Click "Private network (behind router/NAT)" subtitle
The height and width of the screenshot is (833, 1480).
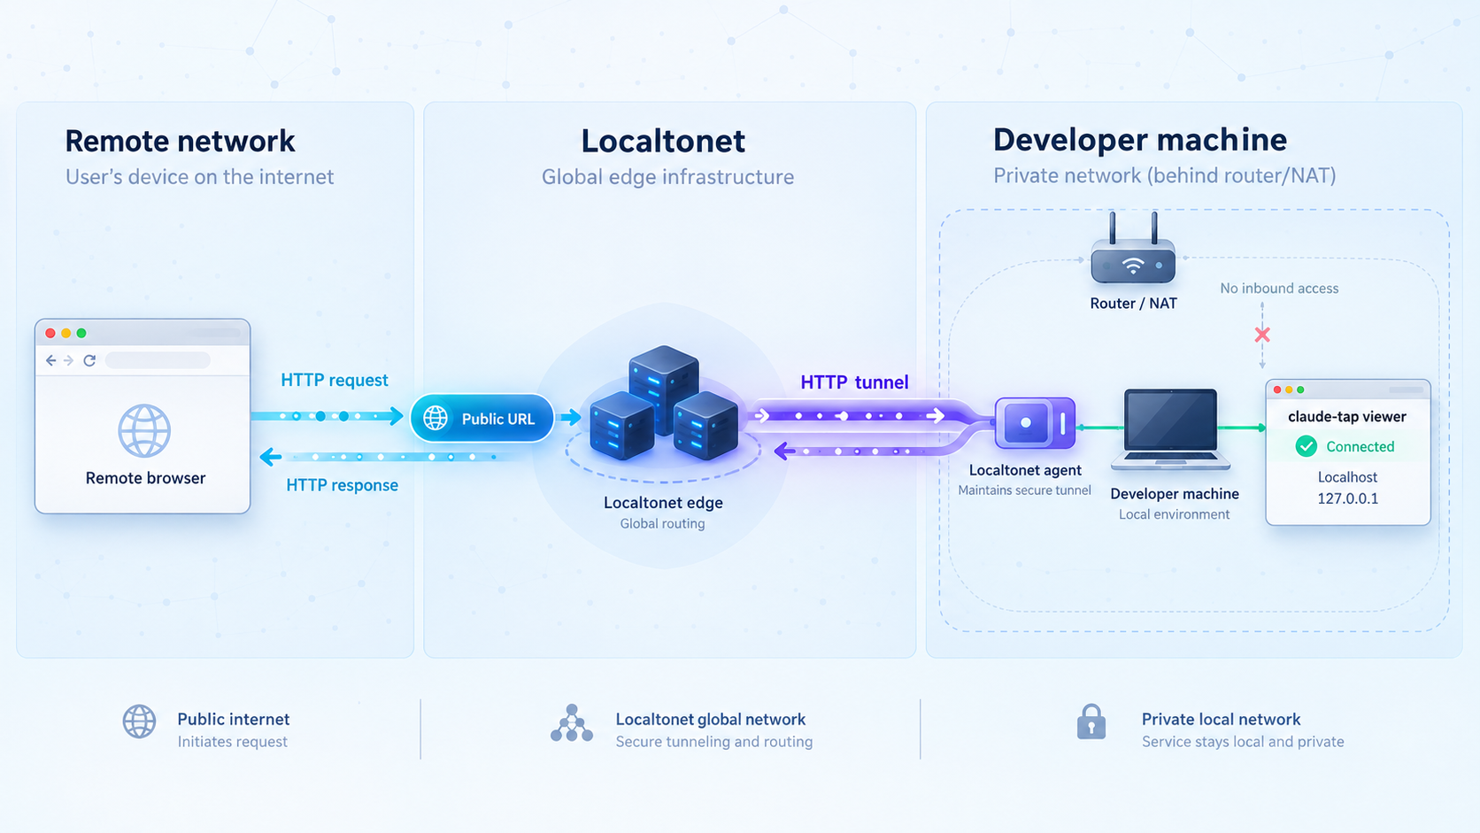click(1165, 175)
